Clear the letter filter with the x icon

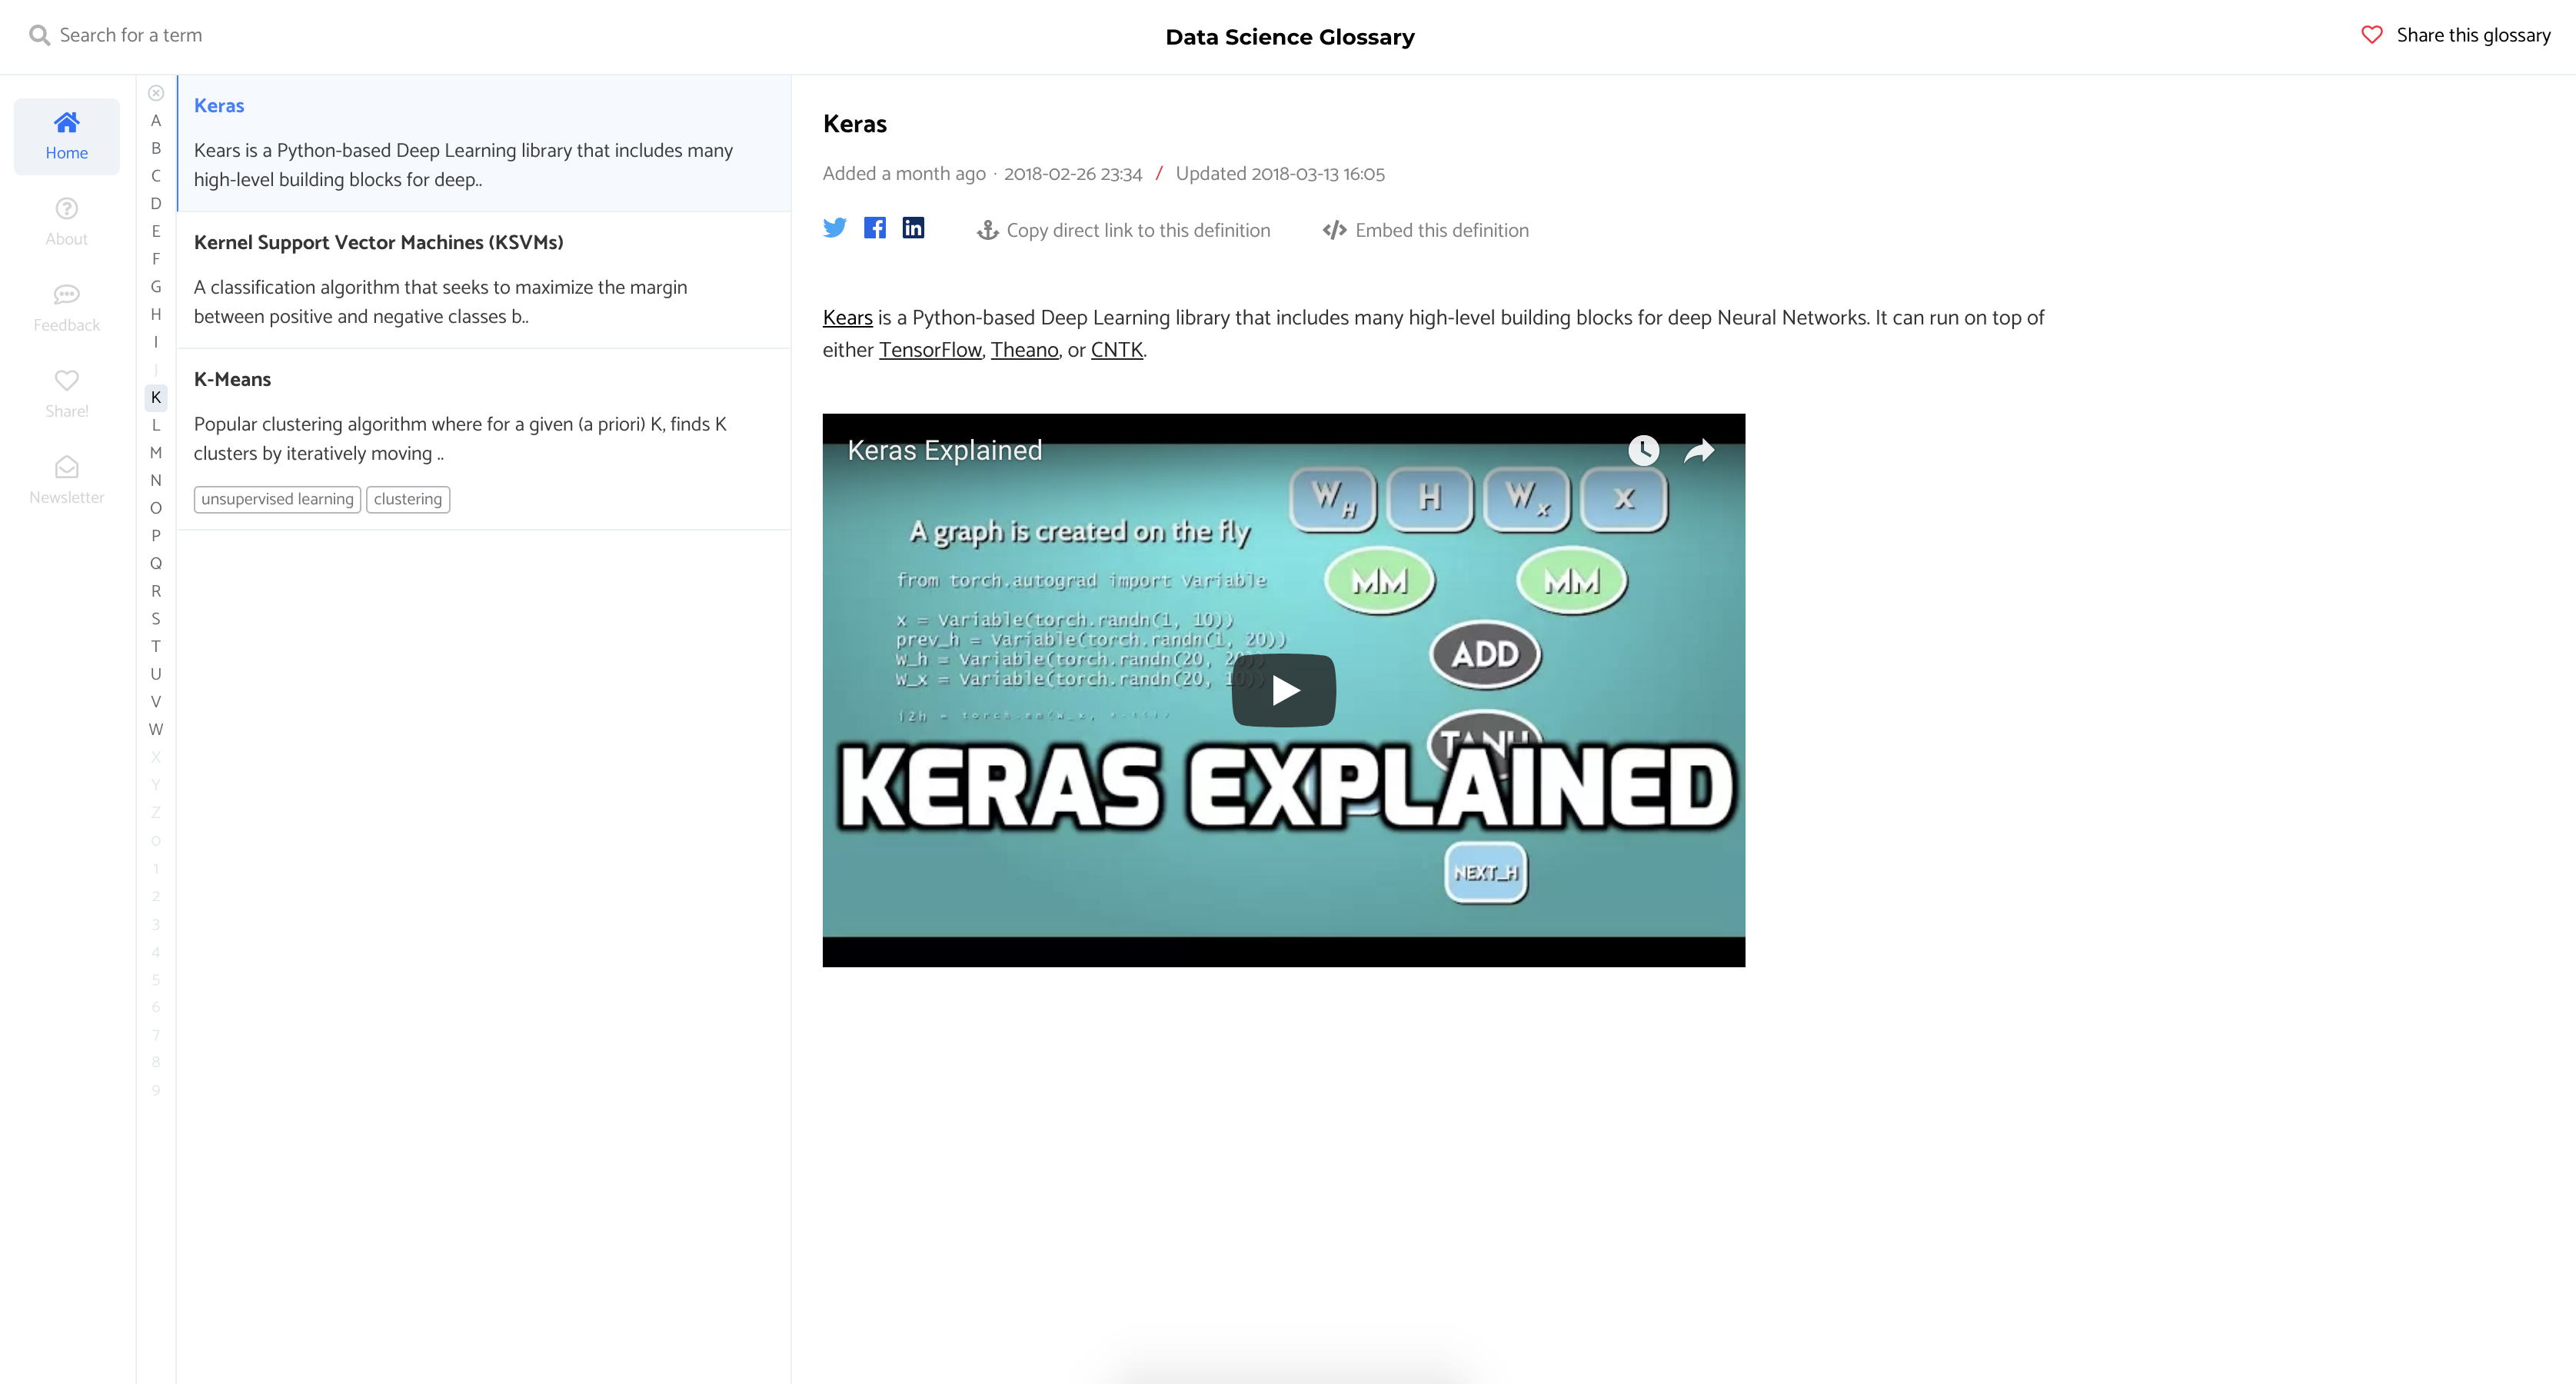(x=156, y=92)
